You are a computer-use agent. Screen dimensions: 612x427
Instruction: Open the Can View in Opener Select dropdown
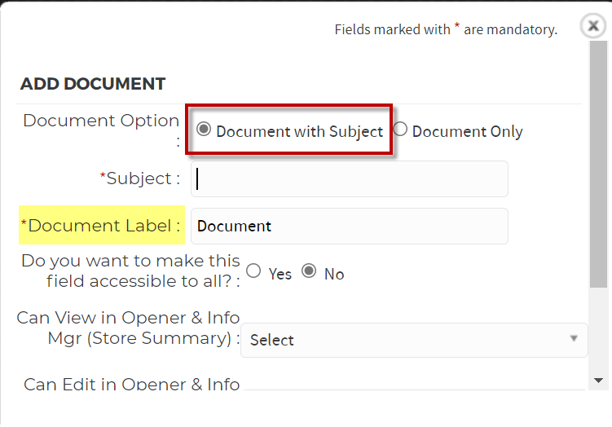click(414, 340)
